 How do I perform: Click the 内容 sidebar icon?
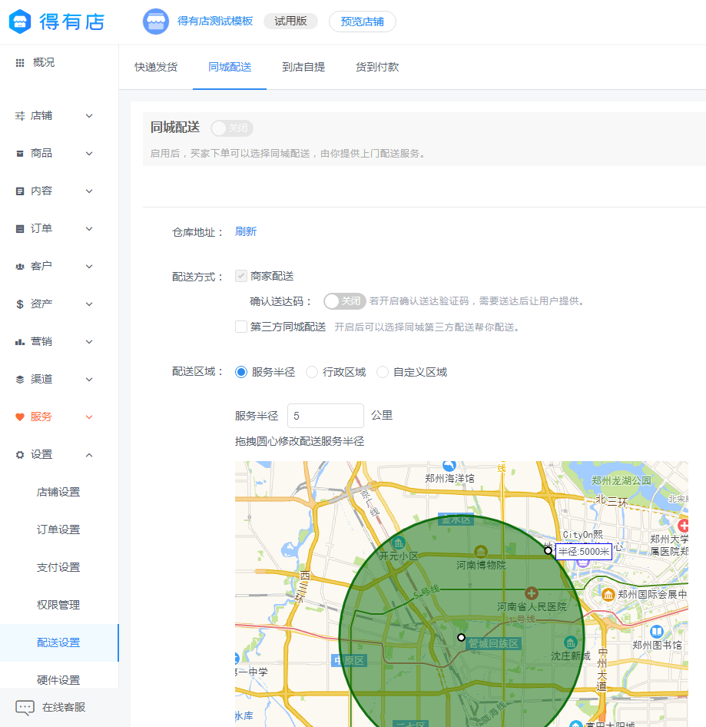[x=20, y=191]
